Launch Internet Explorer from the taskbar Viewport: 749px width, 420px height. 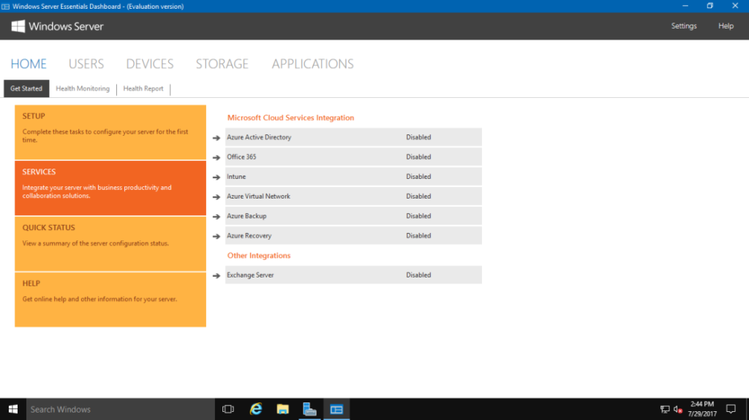[x=256, y=409]
